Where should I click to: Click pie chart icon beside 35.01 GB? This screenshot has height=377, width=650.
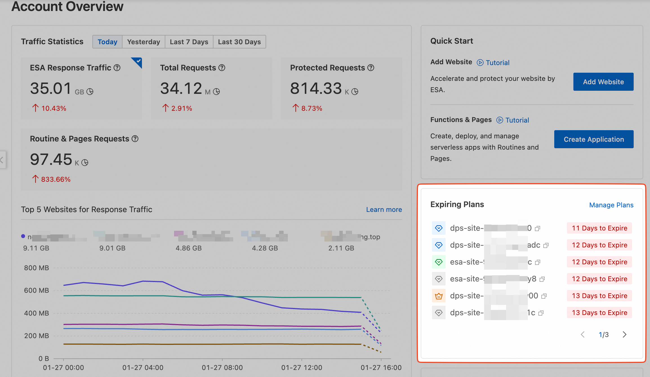click(x=90, y=92)
